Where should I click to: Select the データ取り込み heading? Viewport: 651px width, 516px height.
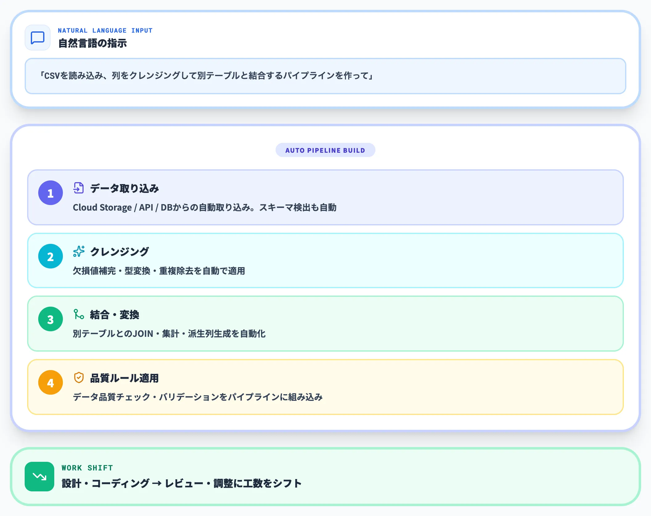(x=124, y=188)
